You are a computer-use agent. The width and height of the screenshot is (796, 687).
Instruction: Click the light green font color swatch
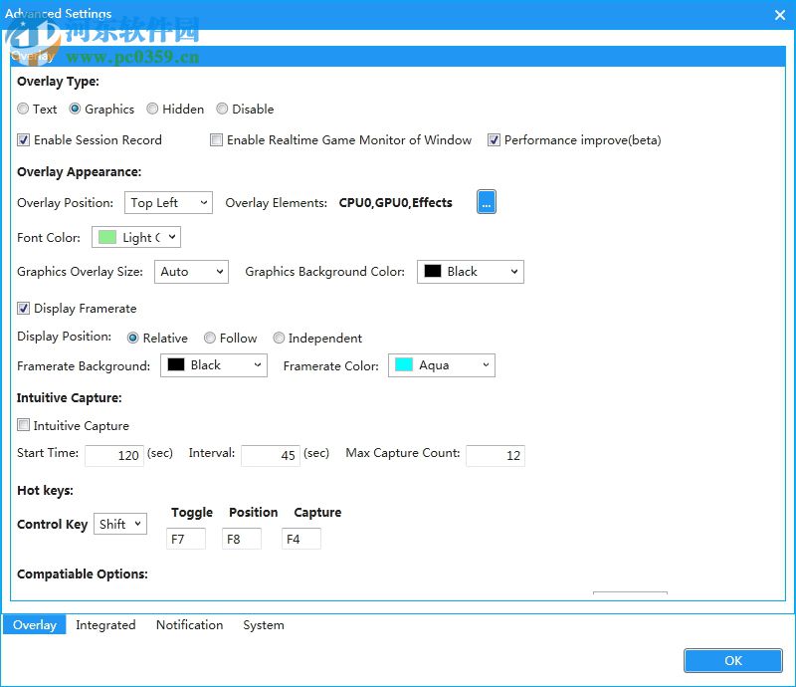click(x=107, y=237)
